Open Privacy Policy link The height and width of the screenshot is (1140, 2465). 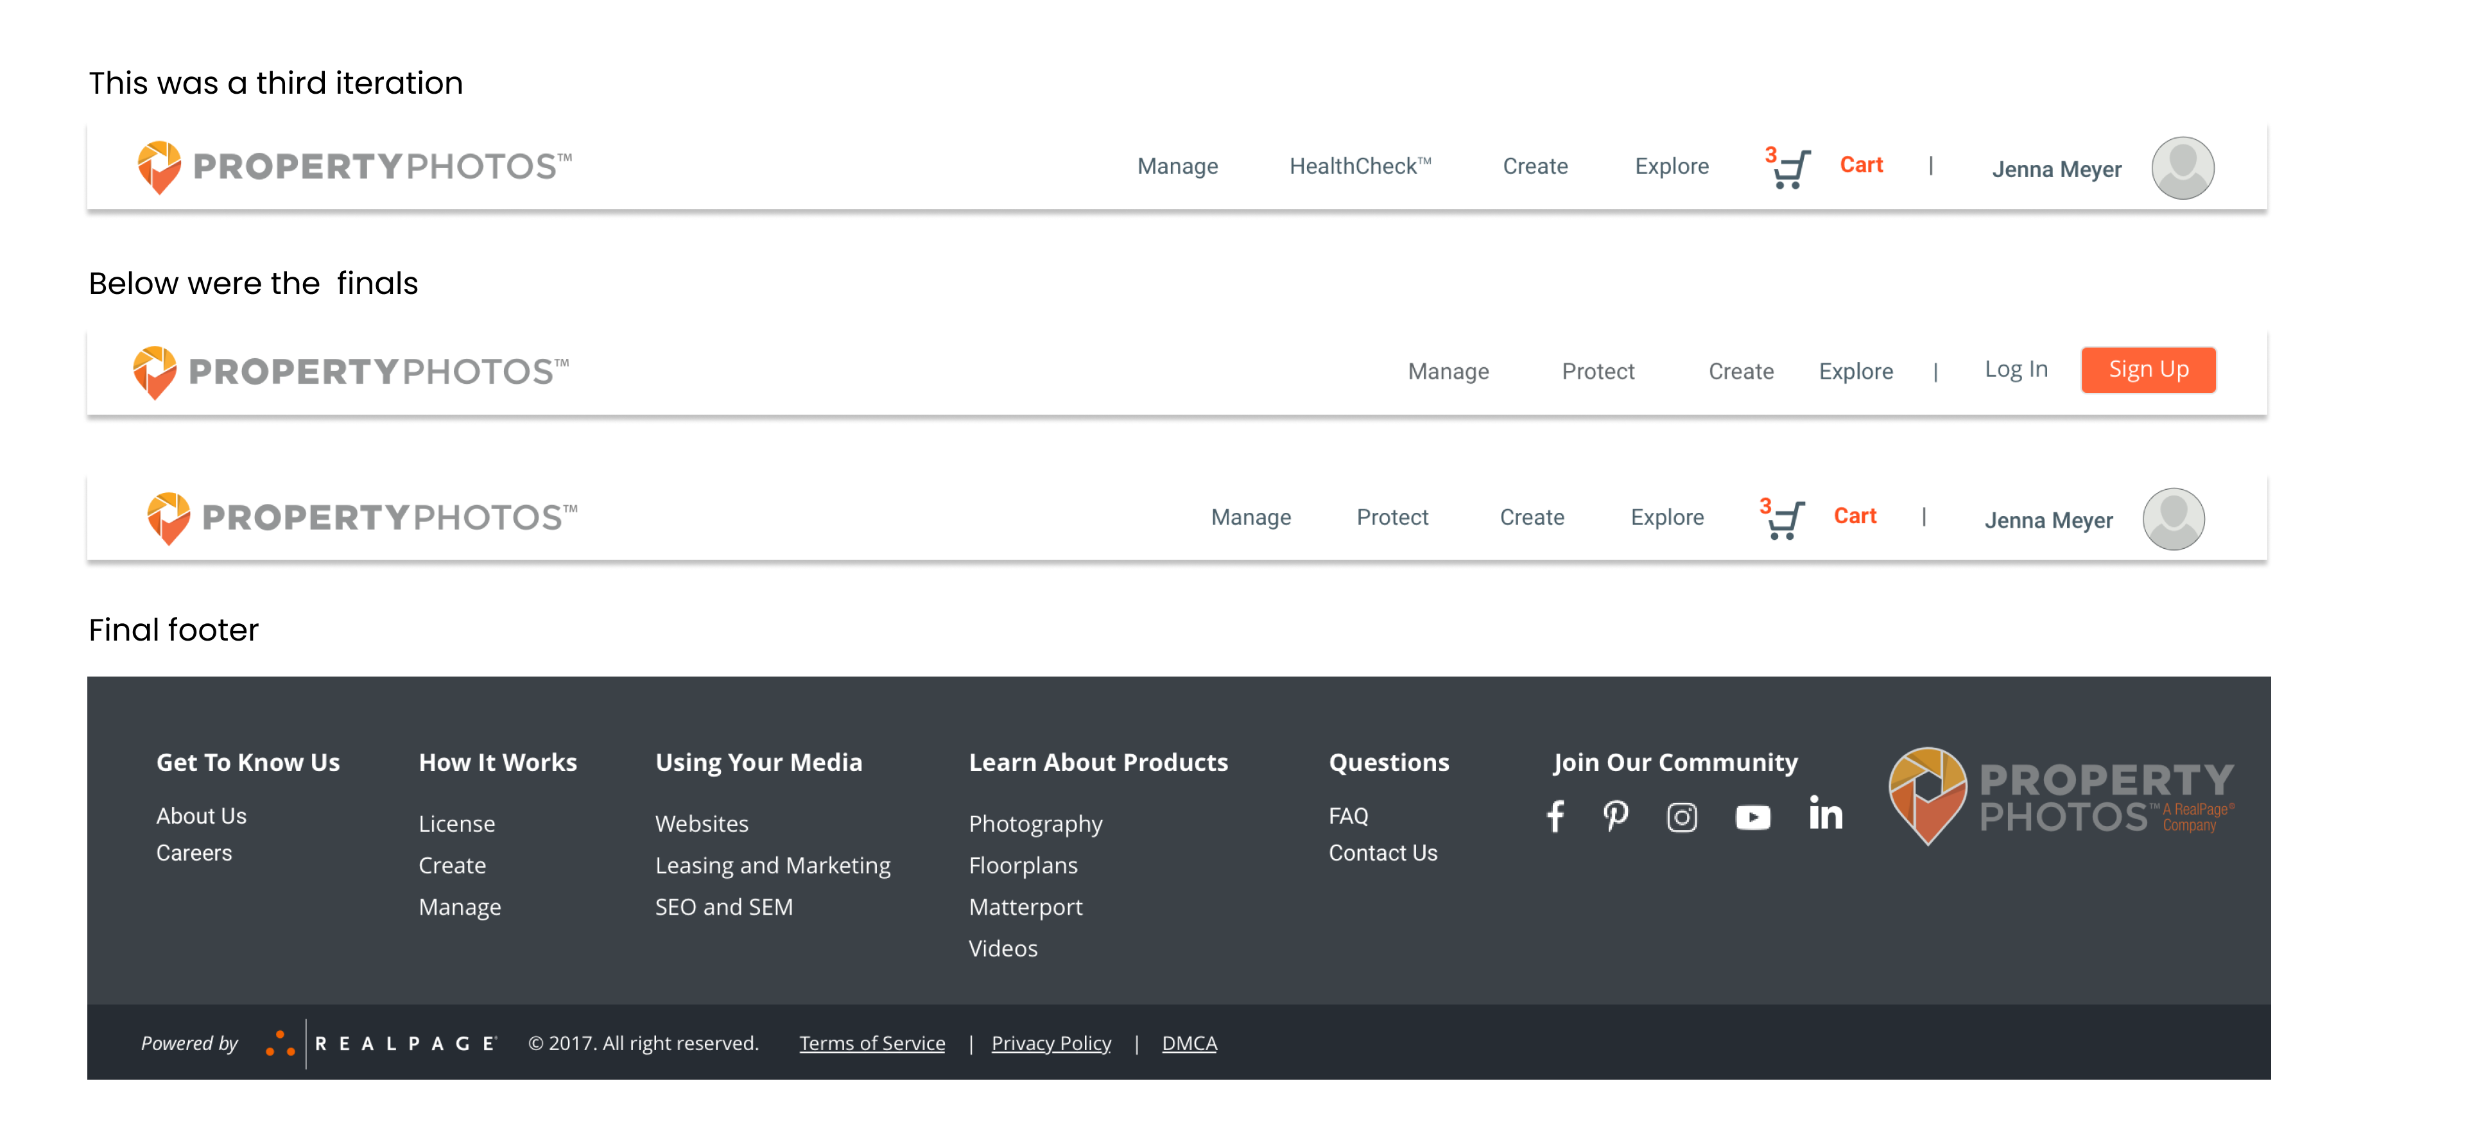click(1051, 1043)
